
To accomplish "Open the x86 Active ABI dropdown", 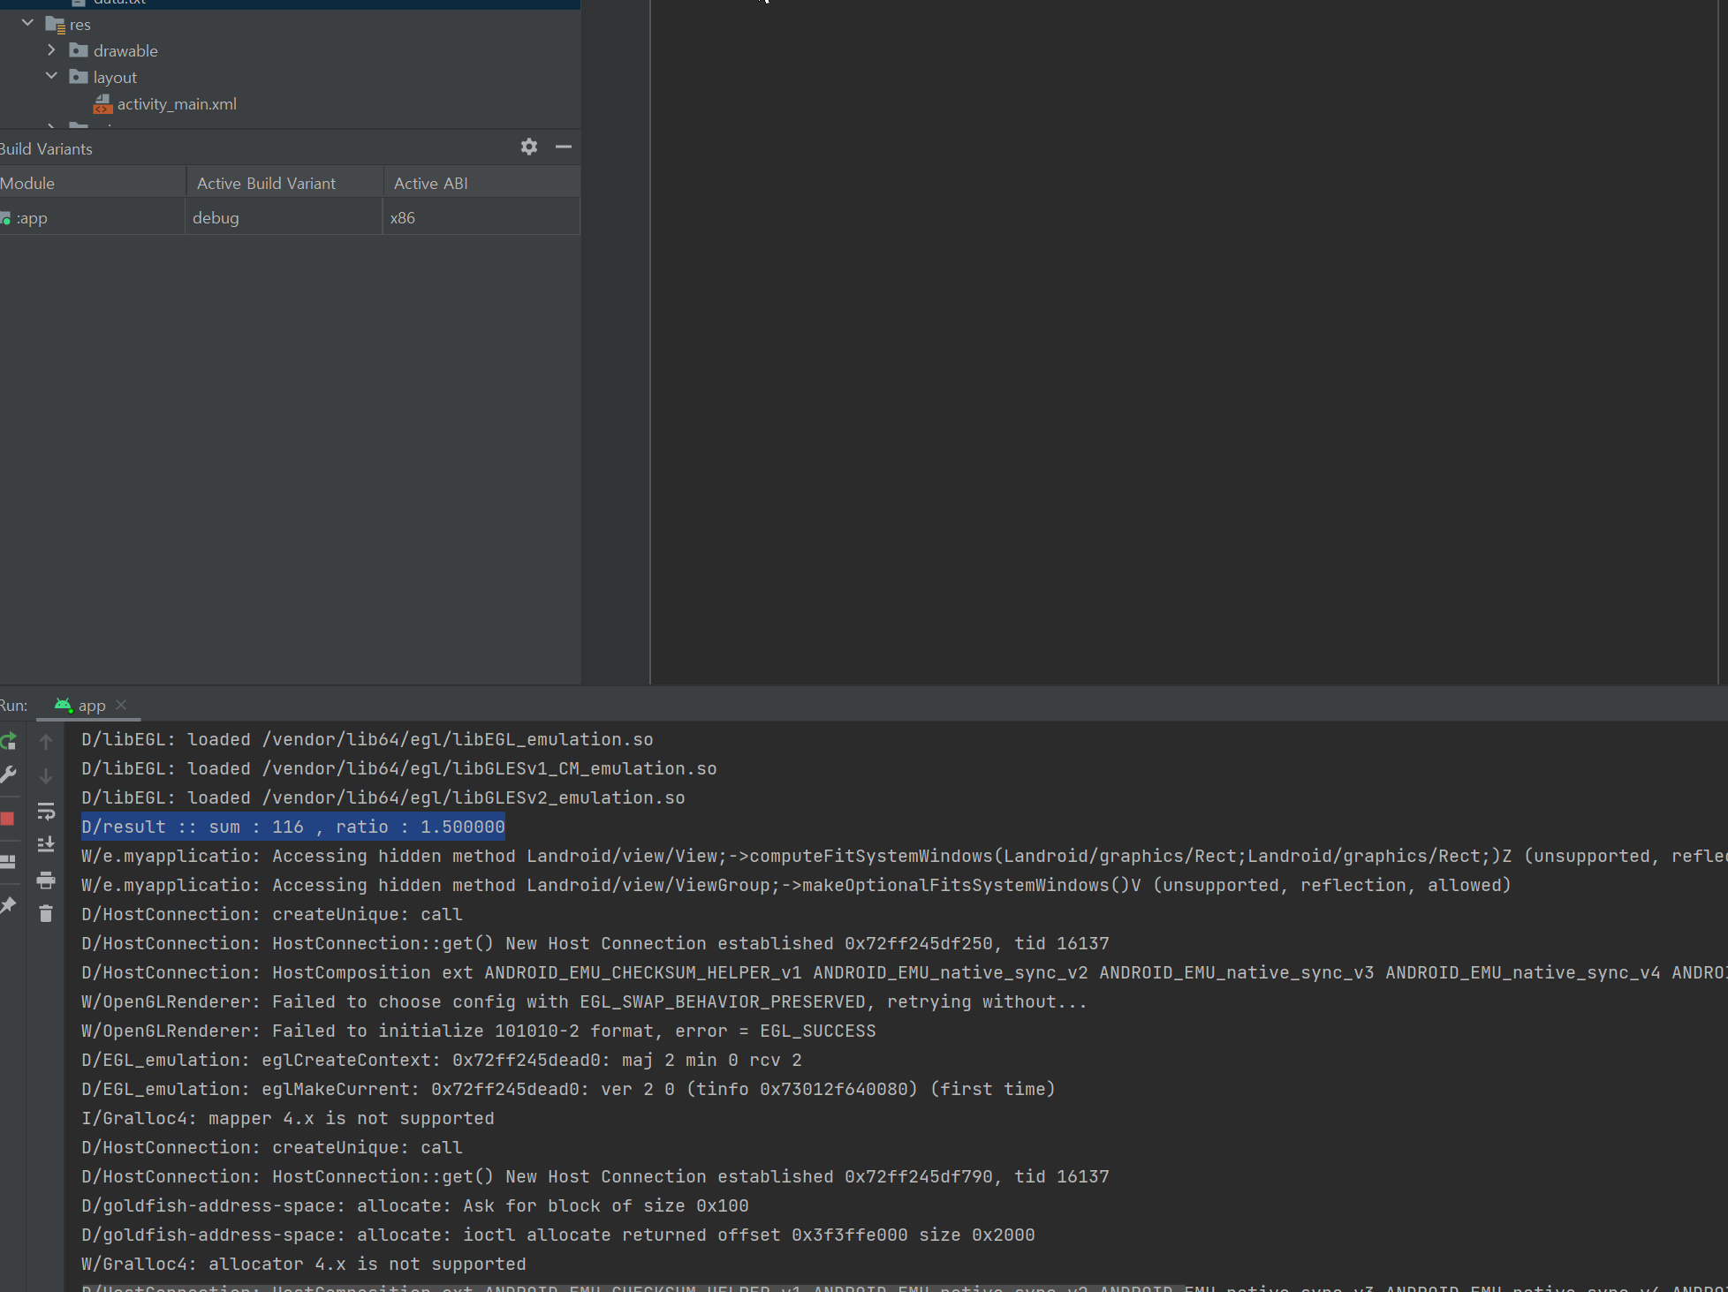I will [x=481, y=217].
